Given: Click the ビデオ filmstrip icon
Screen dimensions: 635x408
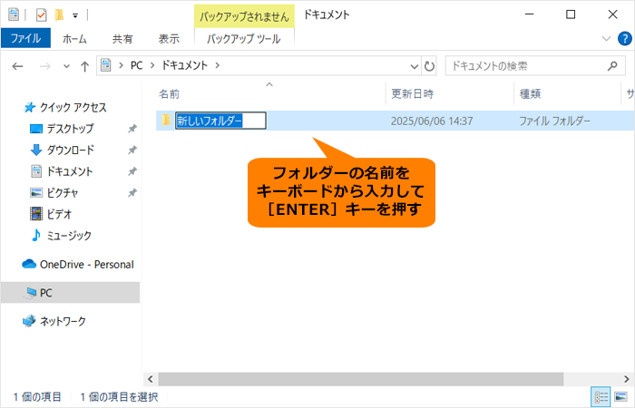Looking at the screenshot, I should click(36, 213).
